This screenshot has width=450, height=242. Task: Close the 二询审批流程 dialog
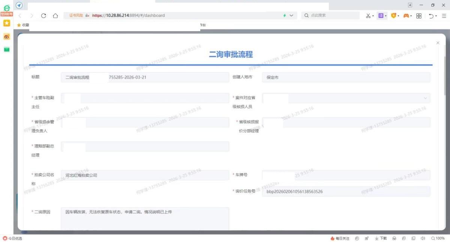pos(438,43)
